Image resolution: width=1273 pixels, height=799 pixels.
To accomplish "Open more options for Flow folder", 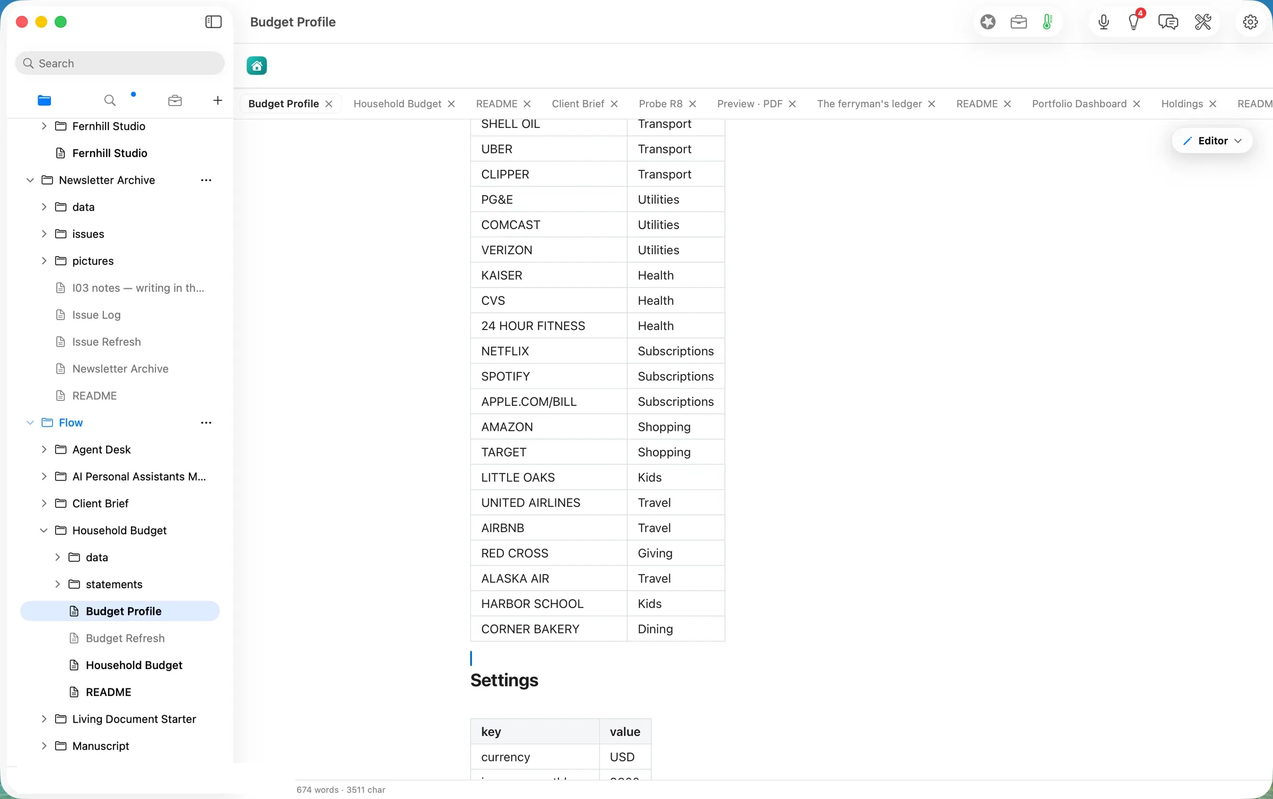I will pyautogui.click(x=206, y=423).
